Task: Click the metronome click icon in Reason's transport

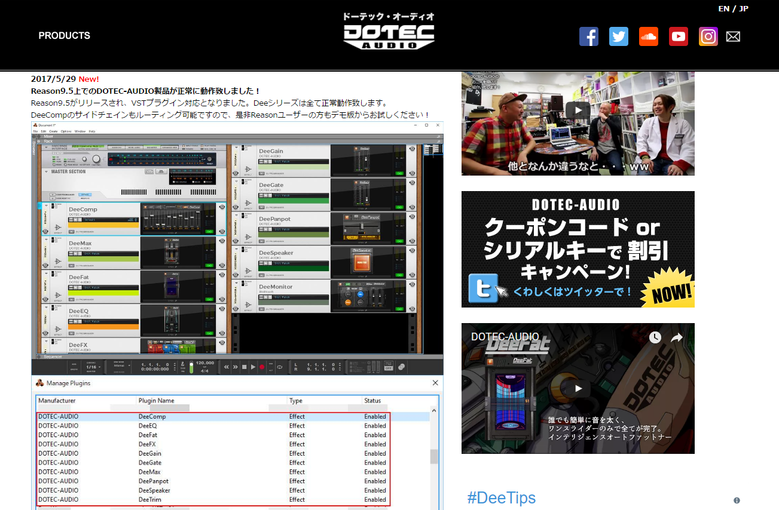Action: coord(183,365)
